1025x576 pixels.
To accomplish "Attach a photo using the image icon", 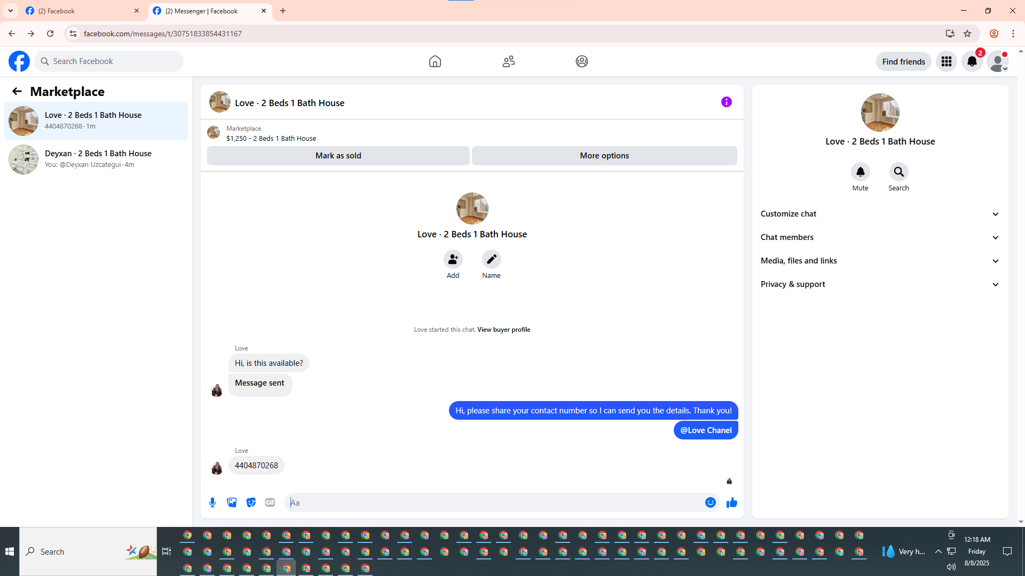I will coord(232,502).
